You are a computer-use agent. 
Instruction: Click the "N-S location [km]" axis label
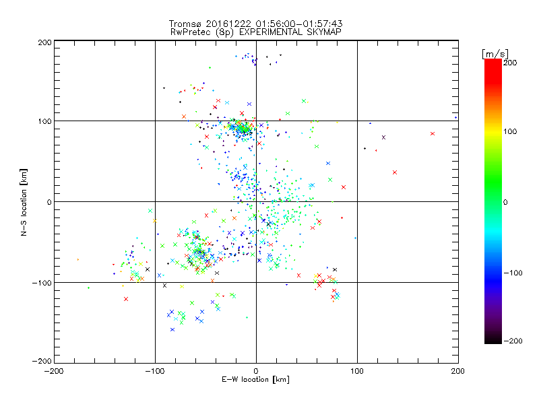[x=24, y=202]
